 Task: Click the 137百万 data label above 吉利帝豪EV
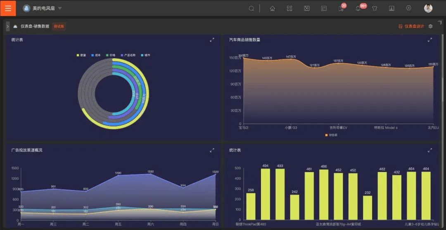pyautogui.click(x=338, y=61)
